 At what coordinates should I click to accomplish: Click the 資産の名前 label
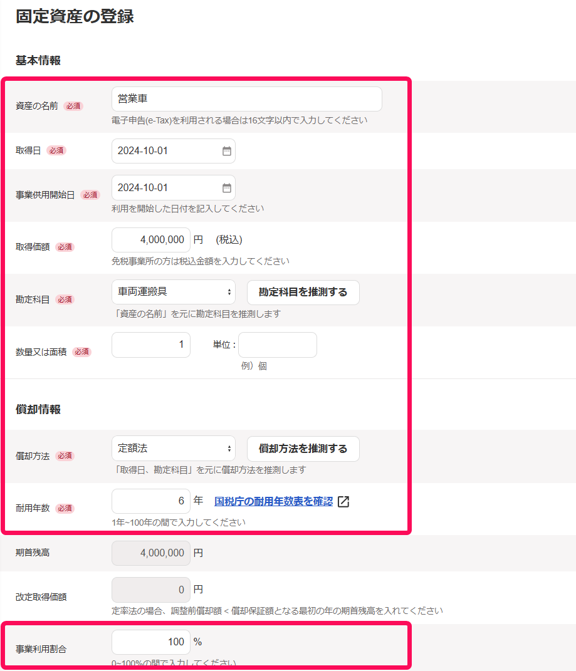[37, 106]
